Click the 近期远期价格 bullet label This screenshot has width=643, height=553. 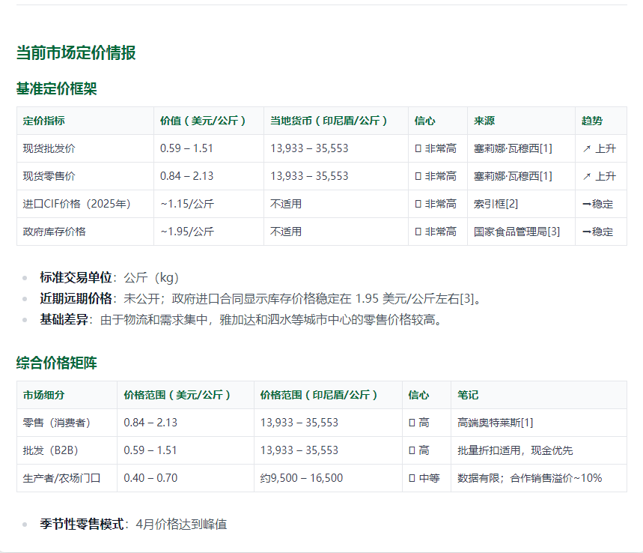pos(76,298)
